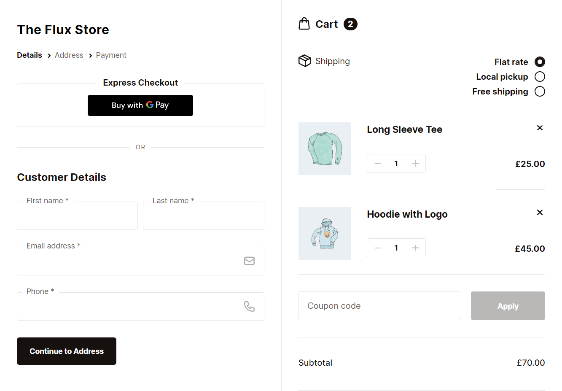
Task: Increase Long Sleeve Tee quantity with plus icon
Action: (x=415, y=163)
